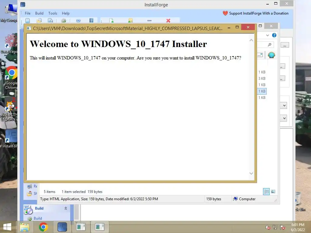The width and height of the screenshot is (311, 233).
Task: Click the taskbar clock showing 6:01 PM
Action: pos(298,227)
